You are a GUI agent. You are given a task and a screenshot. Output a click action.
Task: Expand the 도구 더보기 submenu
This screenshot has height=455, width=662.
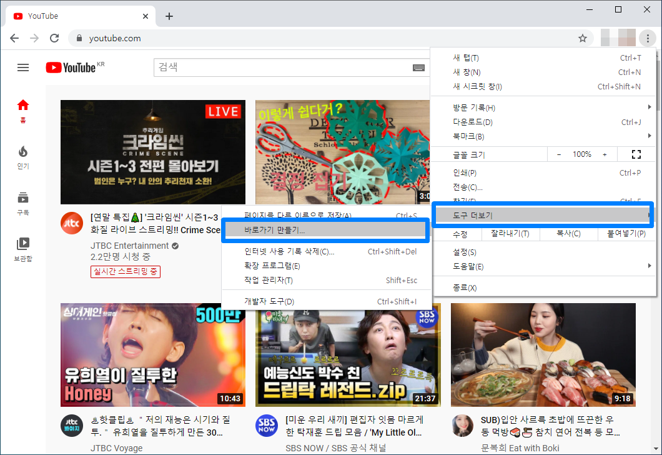click(x=543, y=216)
